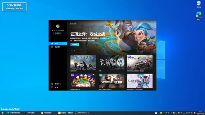Viewport: 205px width, 115px height.
Task: Click the USB safely remove tray icon
Action: (169, 113)
